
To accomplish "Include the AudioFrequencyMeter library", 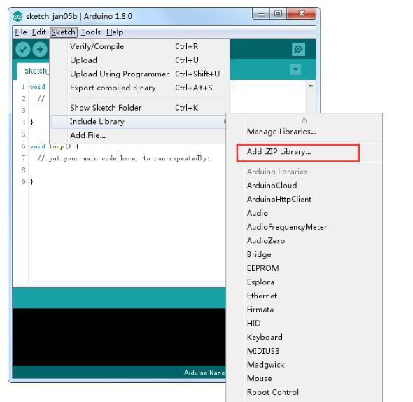I will tap(304, 227).
